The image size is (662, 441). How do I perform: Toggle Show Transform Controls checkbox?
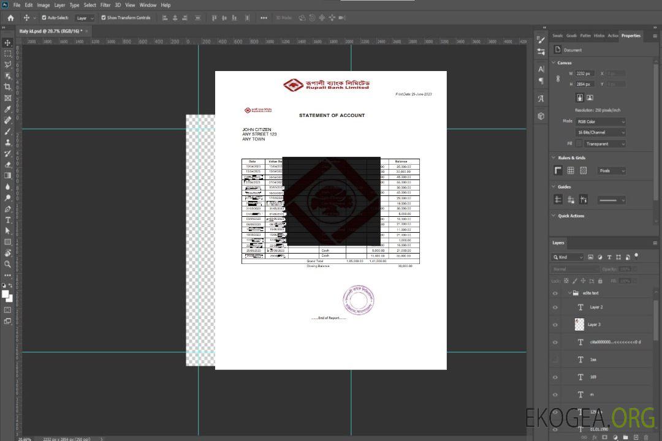coord(104,18)
